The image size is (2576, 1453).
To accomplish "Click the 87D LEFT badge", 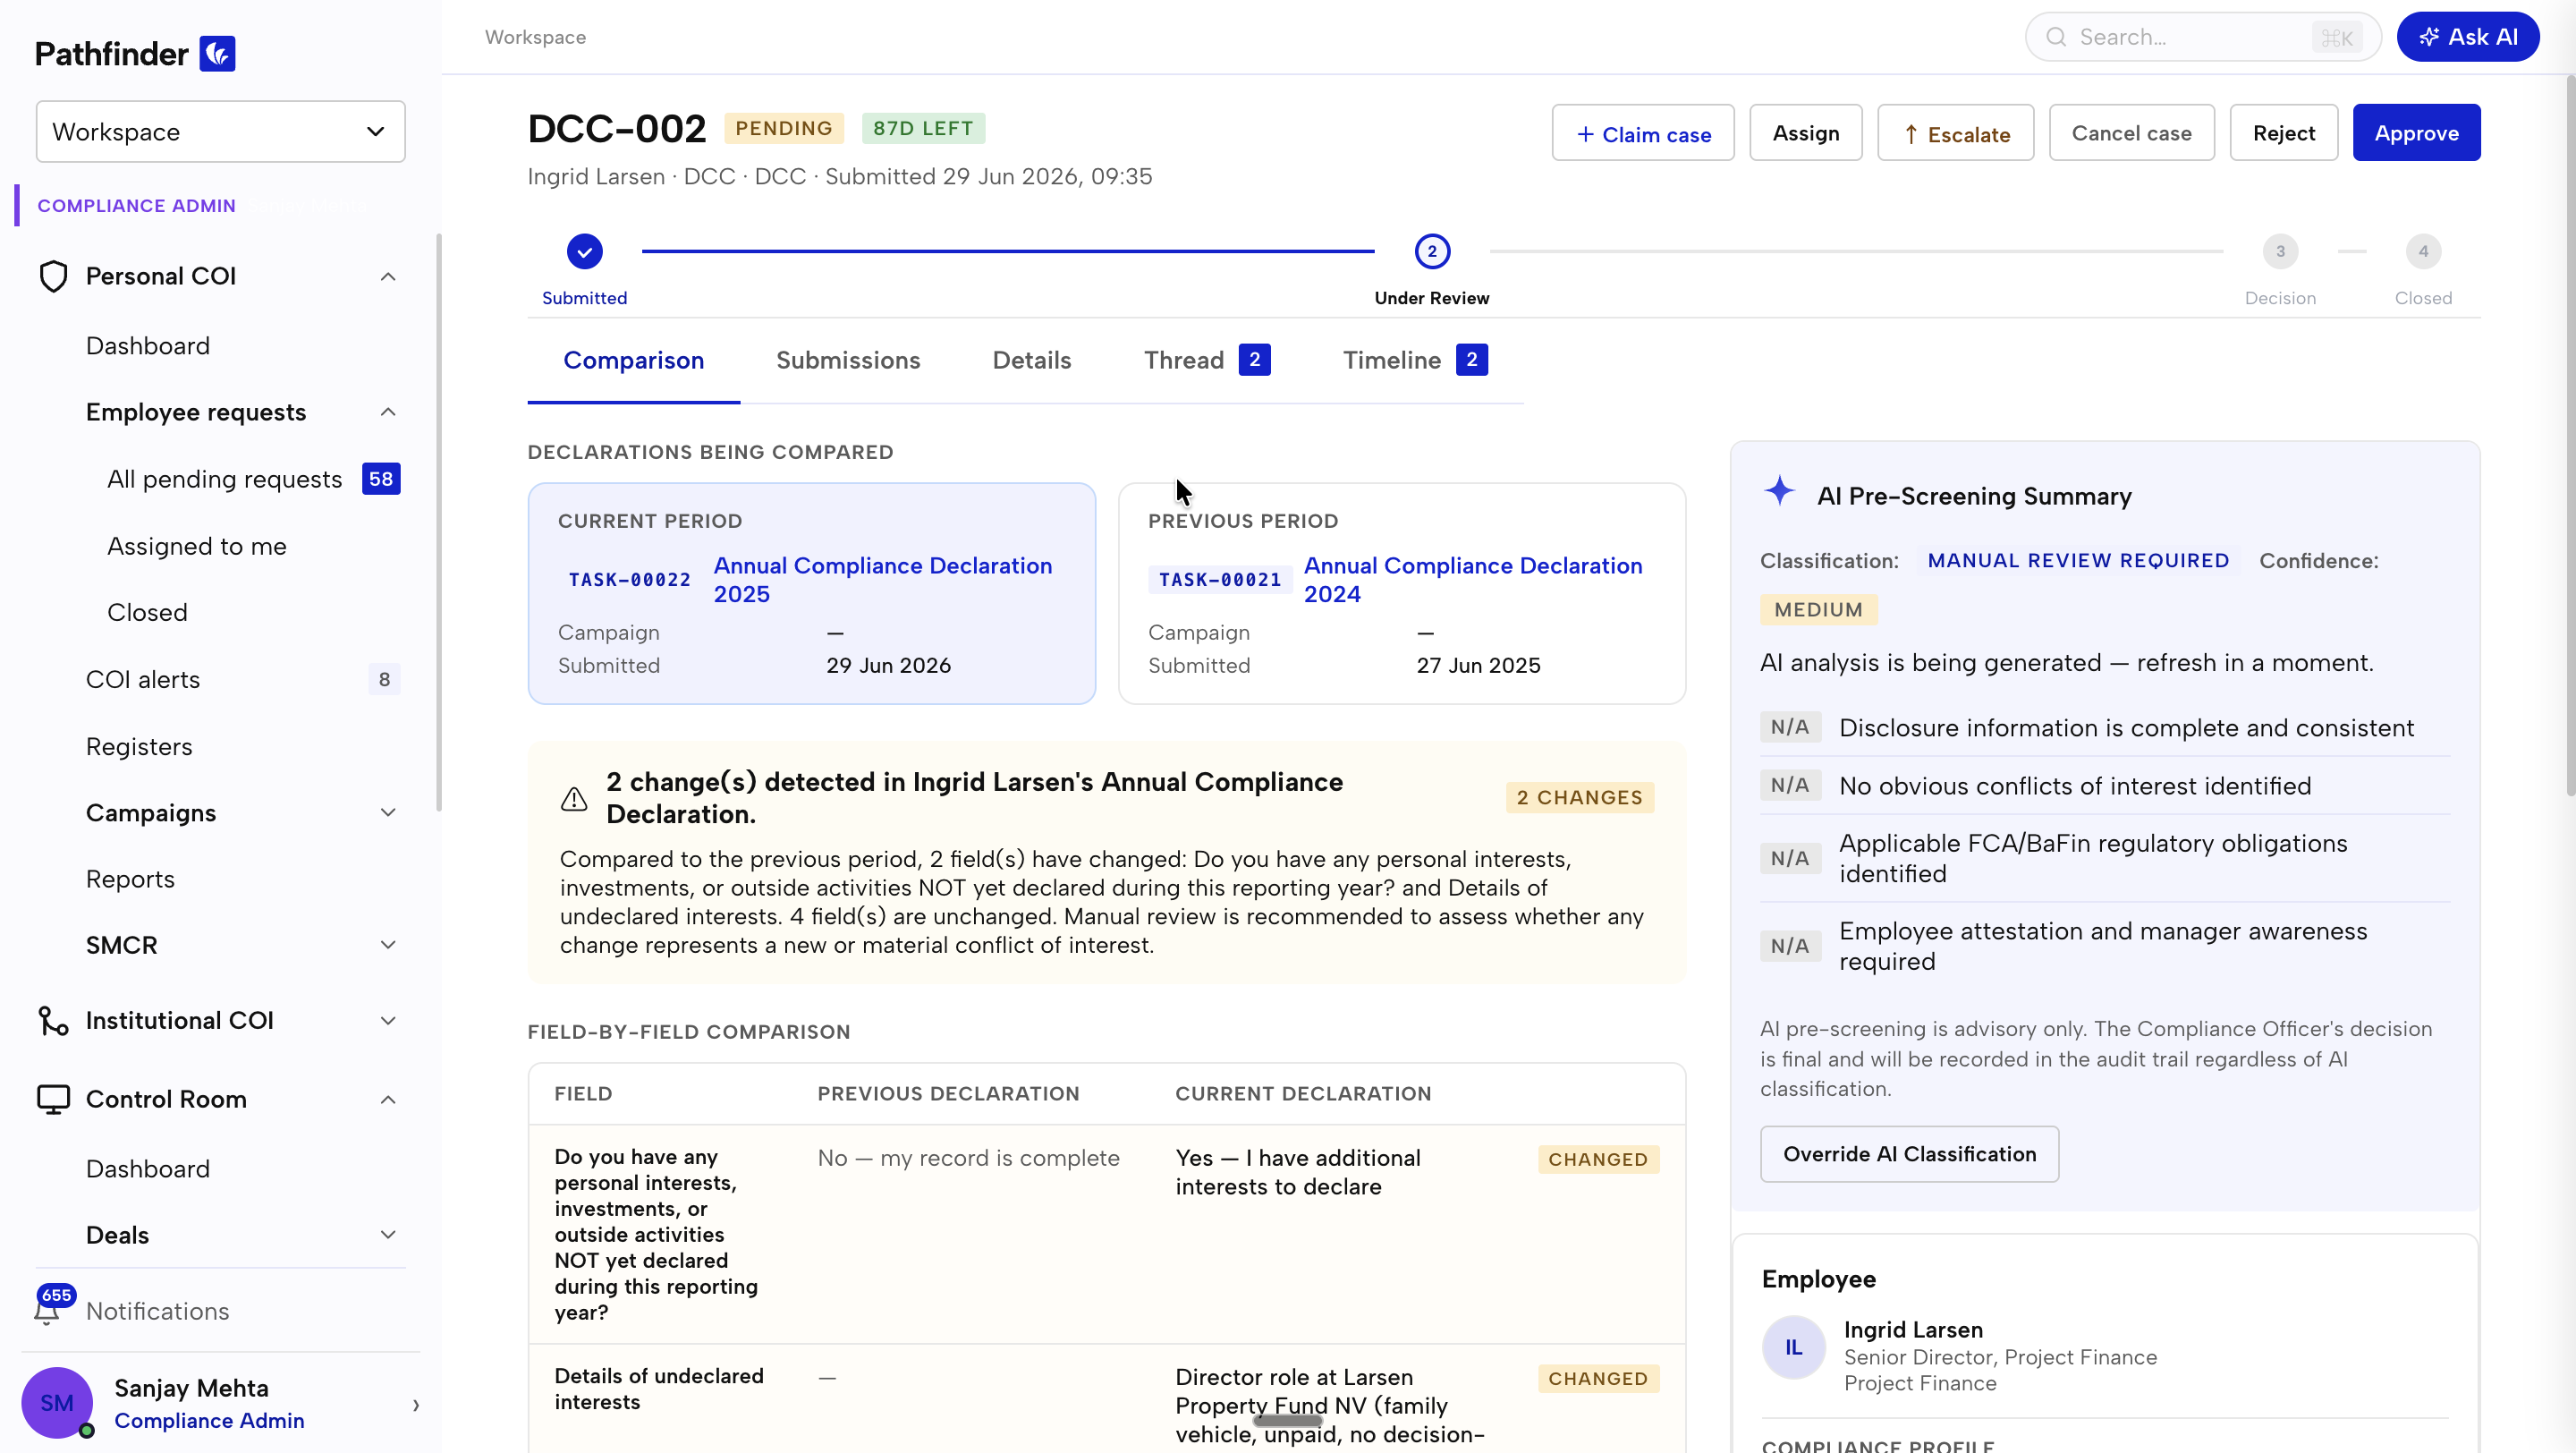I will (x=923, y=129).
